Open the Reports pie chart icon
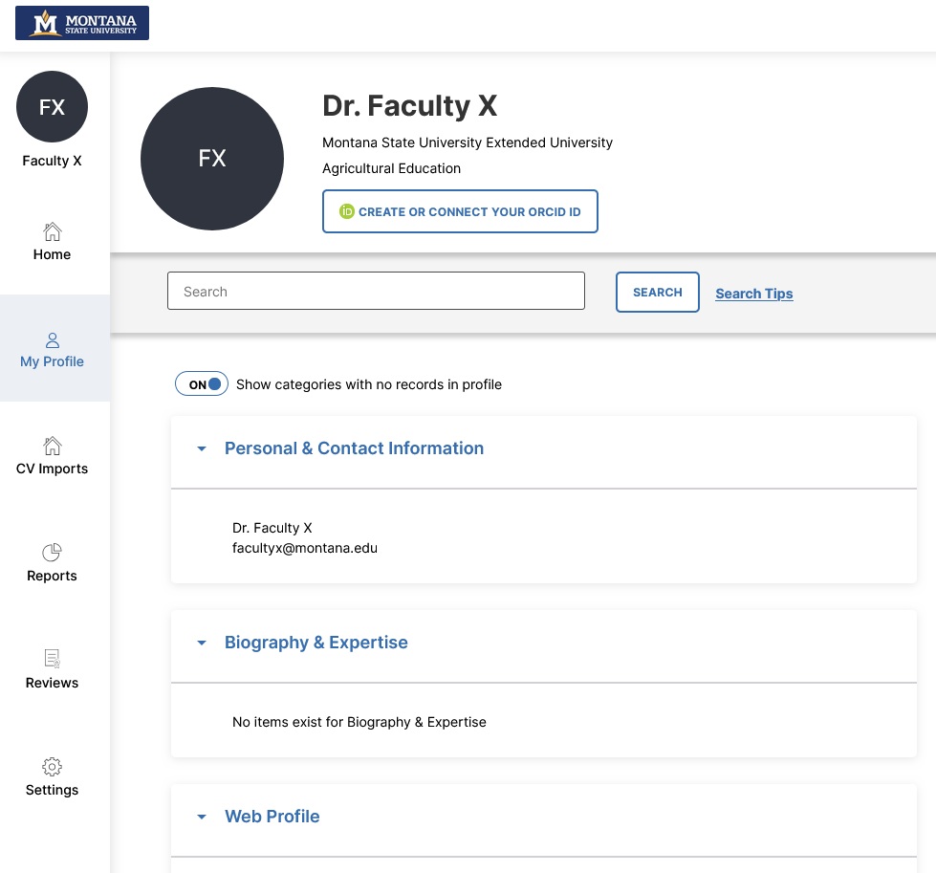 coord(52,553)
